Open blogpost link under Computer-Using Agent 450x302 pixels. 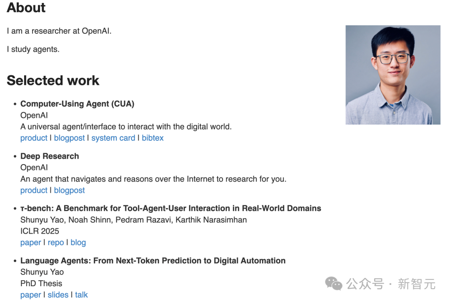pyautogui.click(x=69, y=138)
